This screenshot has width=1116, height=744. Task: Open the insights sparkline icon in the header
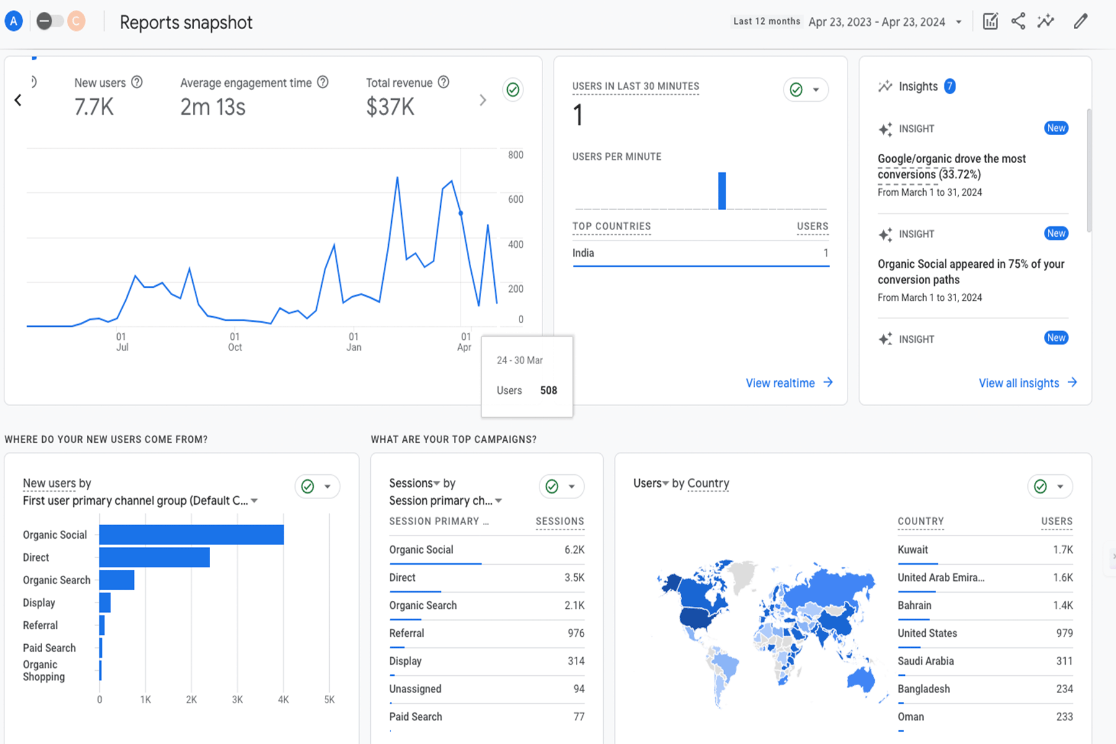click(1046, 21)
